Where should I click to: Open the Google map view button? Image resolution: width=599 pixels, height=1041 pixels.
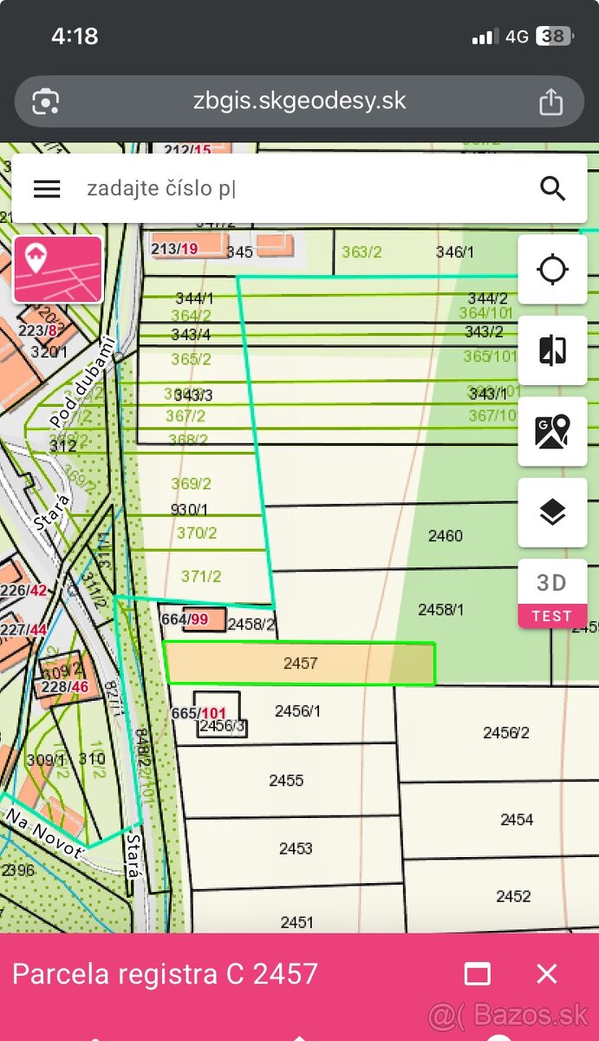pyautogui.click(x=552, y=431)
